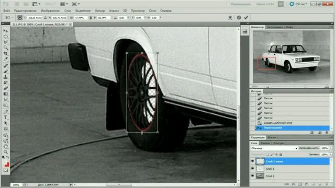Close the 215.JPG document tab

(x=71, y=25)
